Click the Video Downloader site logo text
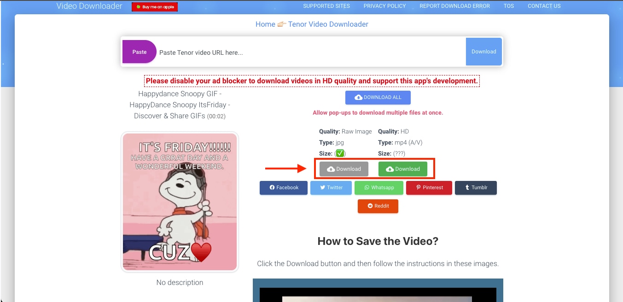This screenshot has height=302, width=623. (89, 6)
